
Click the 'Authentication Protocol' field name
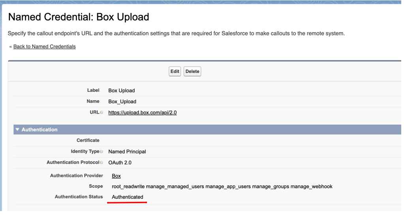point(73,162)
